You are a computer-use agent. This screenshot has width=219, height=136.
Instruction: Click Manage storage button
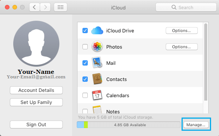point(196,125)
